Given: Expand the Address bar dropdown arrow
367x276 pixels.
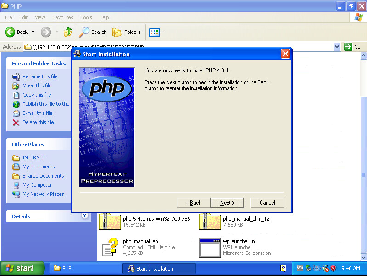Looking at the screenshot, I should [x=337, y=47].
